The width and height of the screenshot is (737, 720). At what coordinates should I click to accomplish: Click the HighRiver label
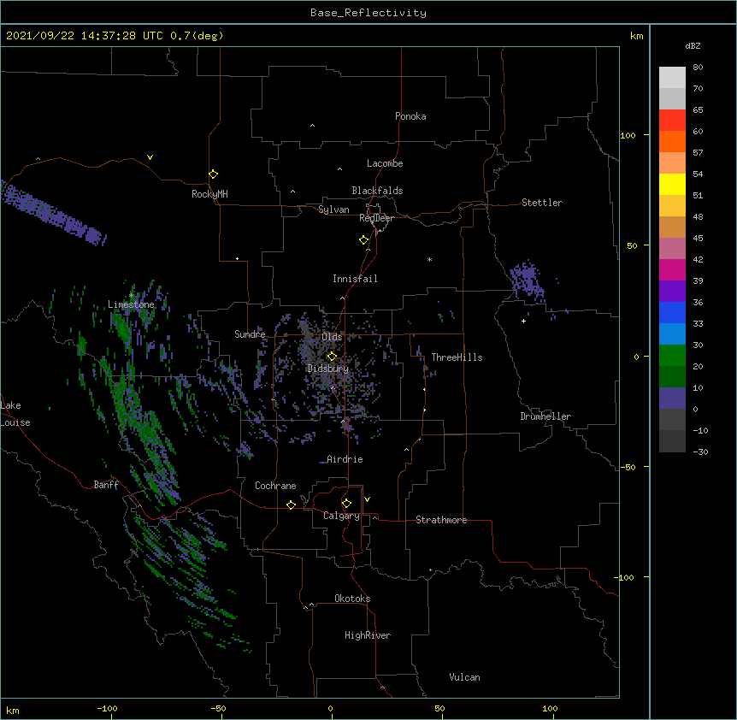[368, 635]
